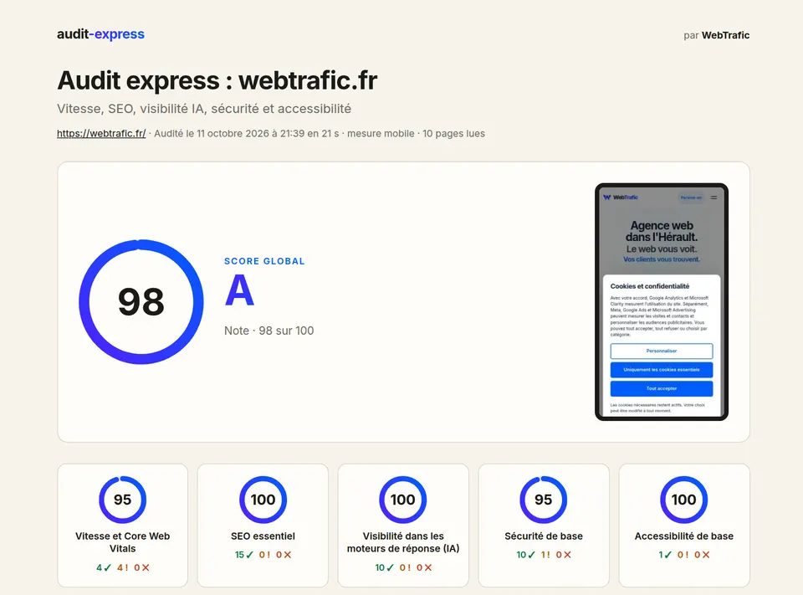Click the hamburger menu icon in preview
The image size is (803, 595).
pyautogui.click(x=713, y=197)
